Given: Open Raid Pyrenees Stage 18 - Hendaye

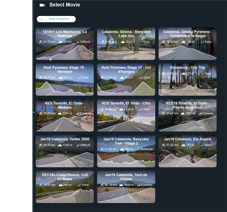Looking at the screenshot, I should click(65, 79).
